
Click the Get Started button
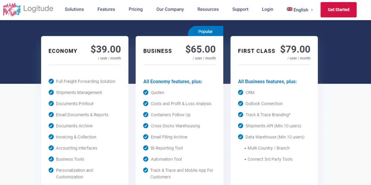point(339,10)
